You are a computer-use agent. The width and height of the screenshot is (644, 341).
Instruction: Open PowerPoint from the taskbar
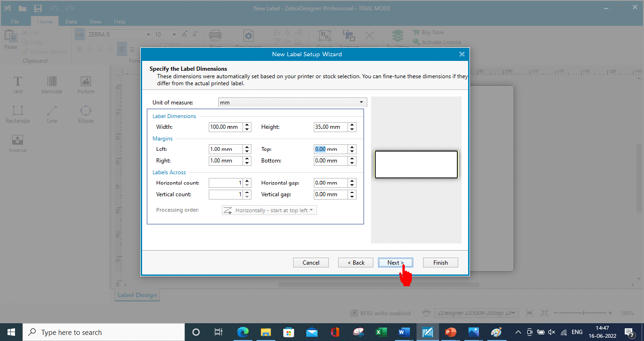coord(450,332)
